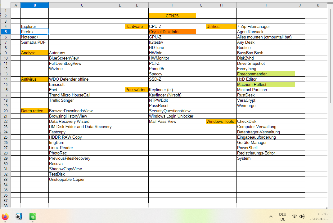Select the HWMonitor cell
This screenshot has width=333, height=223.
172,58
